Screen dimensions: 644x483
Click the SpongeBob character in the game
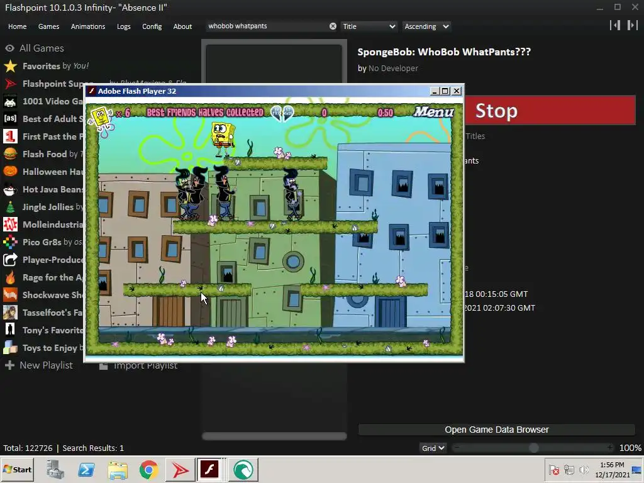click(223, 139)
